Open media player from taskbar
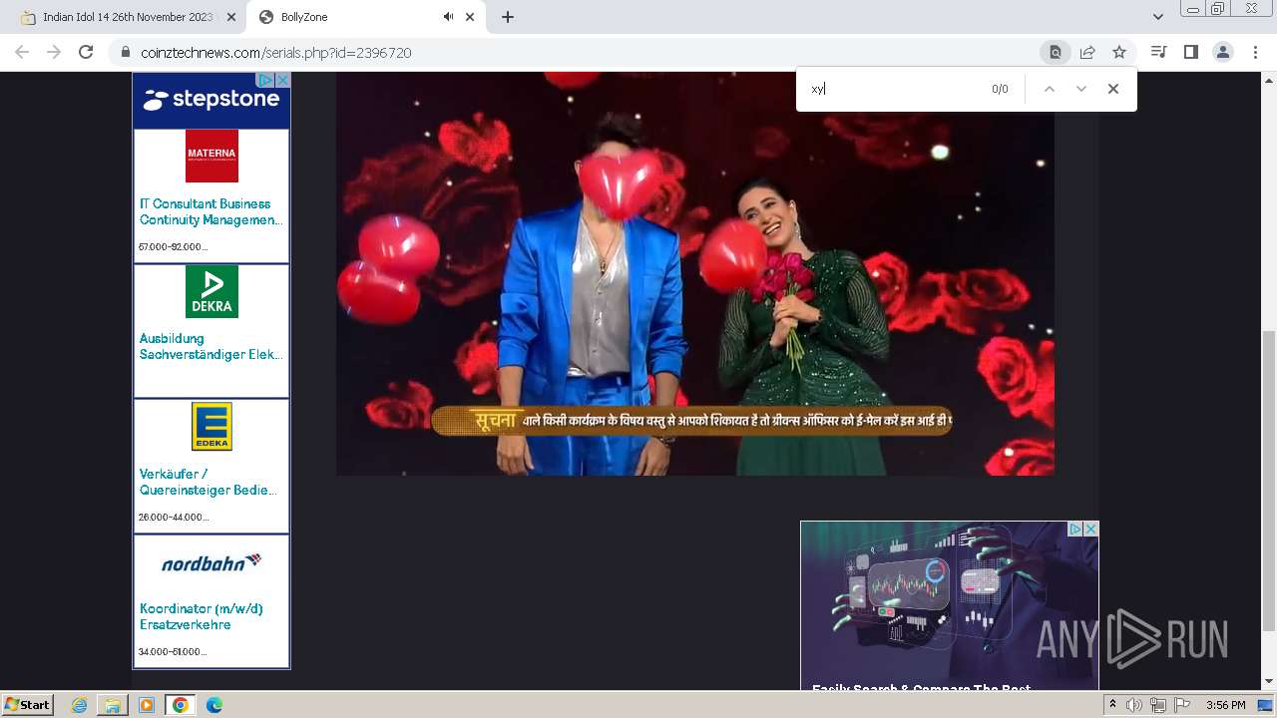1277x718 pixels. (147, 705)
